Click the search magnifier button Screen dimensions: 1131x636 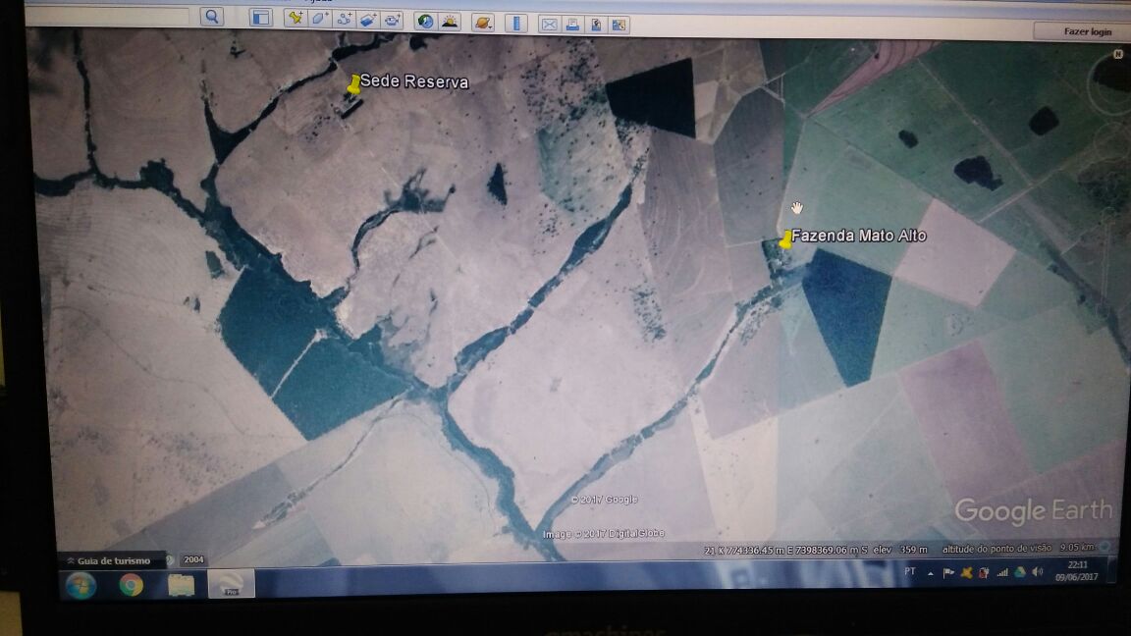[211, 16]
